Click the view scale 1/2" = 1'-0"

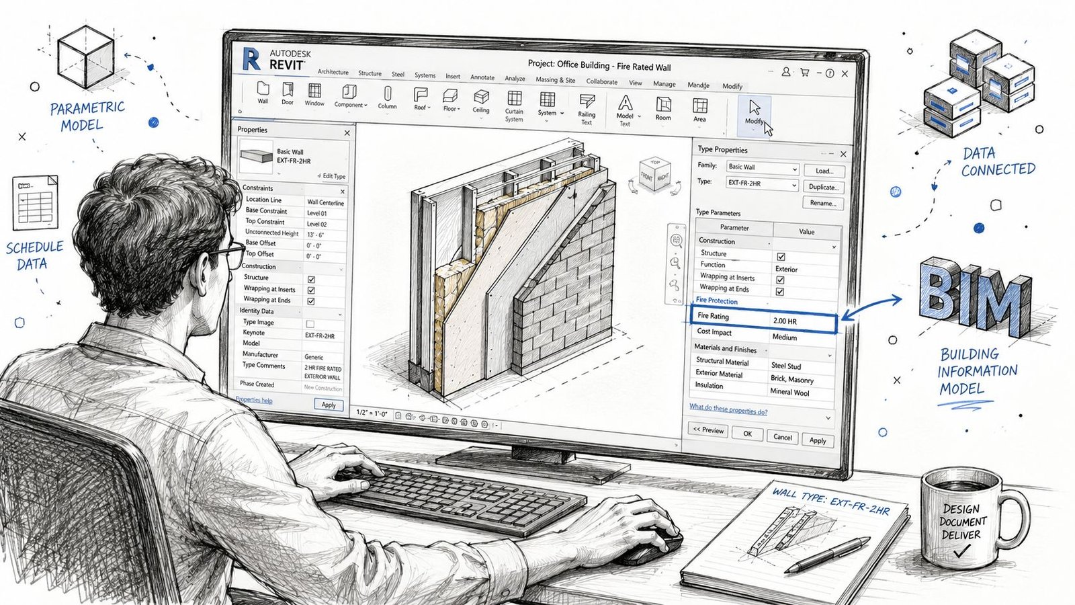tap(372, 413)
